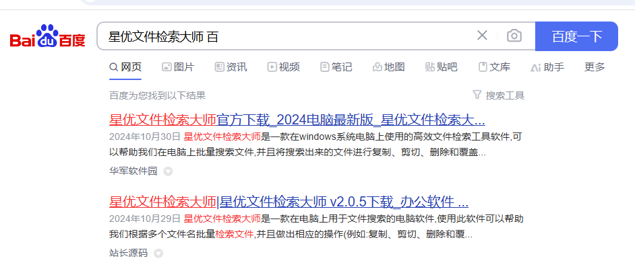
Task: Go to the 视频 tab
Action: click(x=284, y=67)
